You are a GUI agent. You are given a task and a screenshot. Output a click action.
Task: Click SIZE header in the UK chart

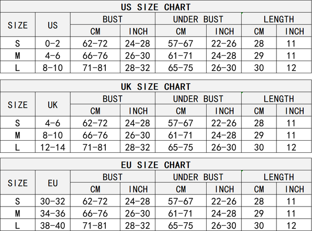click(18, 105)
